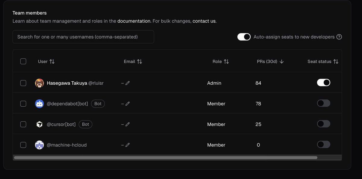Select the @machine-hcloud row checkbox
Viewport: 362px width, 179px height.
click(x=23, y=145)
